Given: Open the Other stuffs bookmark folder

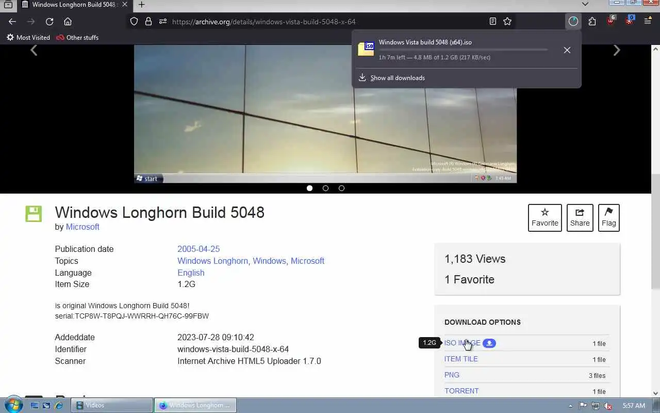Looking at the screenshot, I should coord(77,38).
